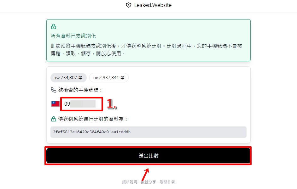
Task: Click the shield logo icon in header
Action: [129, 5]
